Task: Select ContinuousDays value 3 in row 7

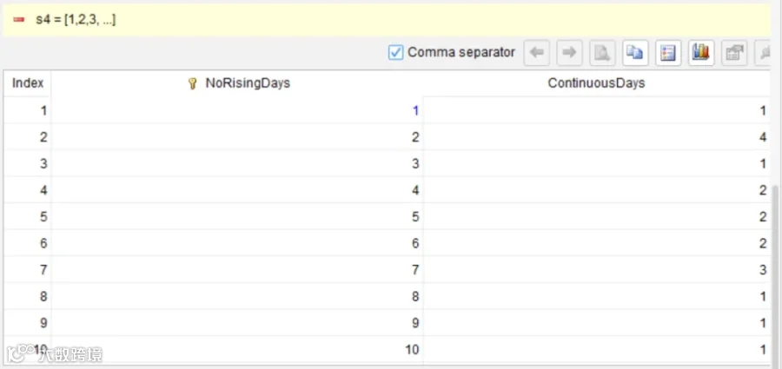Action: (x=596, y=269)
